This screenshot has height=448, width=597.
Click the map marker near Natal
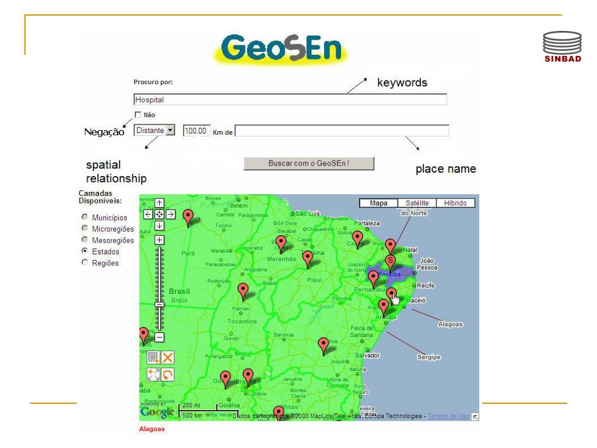(390, 246)
